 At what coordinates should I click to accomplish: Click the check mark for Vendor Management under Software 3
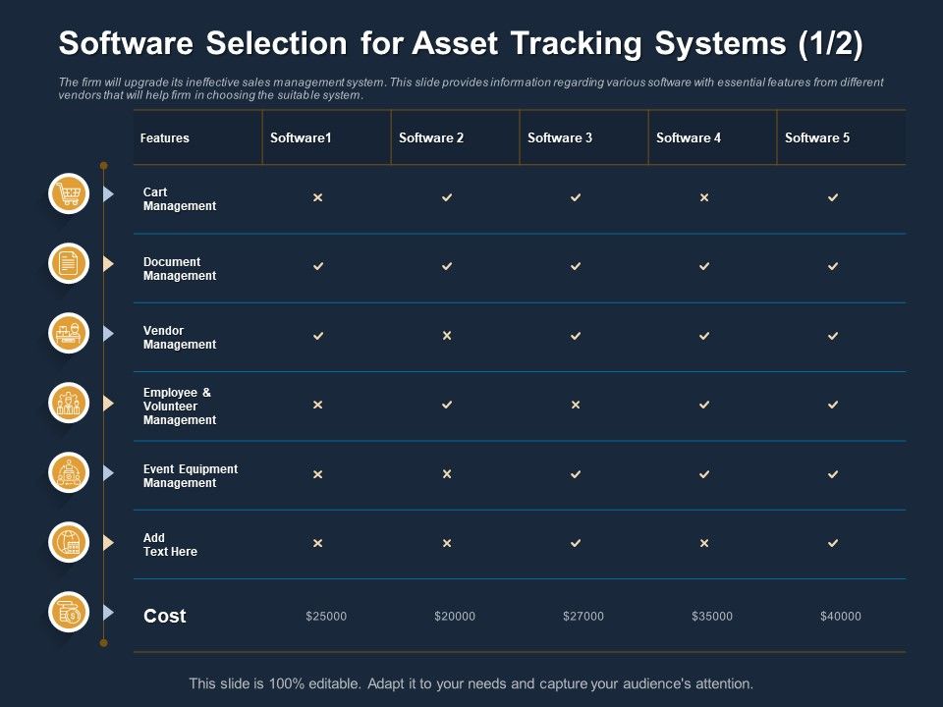click(576, 336)
